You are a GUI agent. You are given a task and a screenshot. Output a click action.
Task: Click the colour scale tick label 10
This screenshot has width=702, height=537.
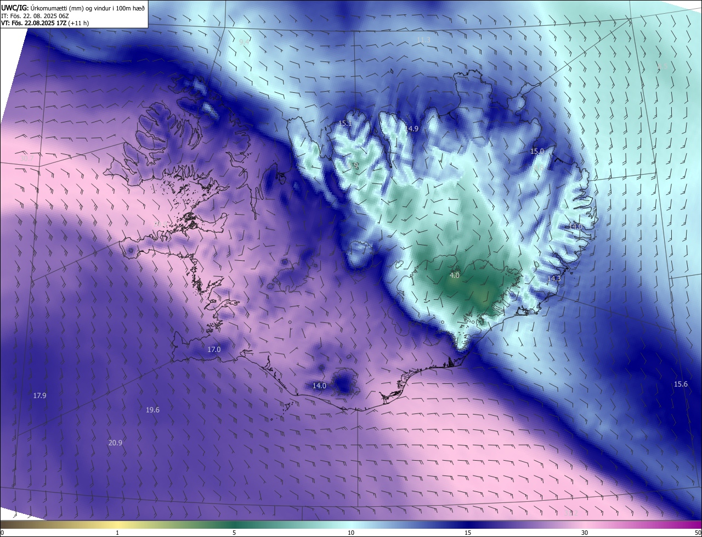pos(351,533)
